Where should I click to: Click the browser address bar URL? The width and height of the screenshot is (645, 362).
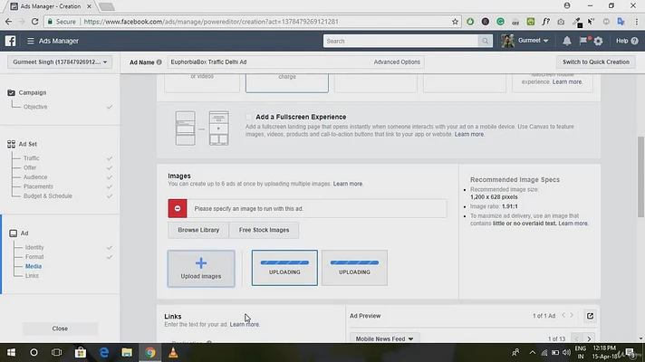tap(211, 22)
